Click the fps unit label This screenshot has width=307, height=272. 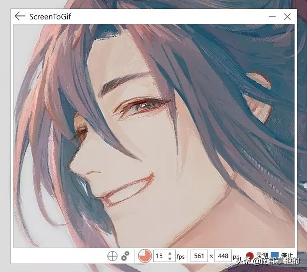click(x=180, y=257)
